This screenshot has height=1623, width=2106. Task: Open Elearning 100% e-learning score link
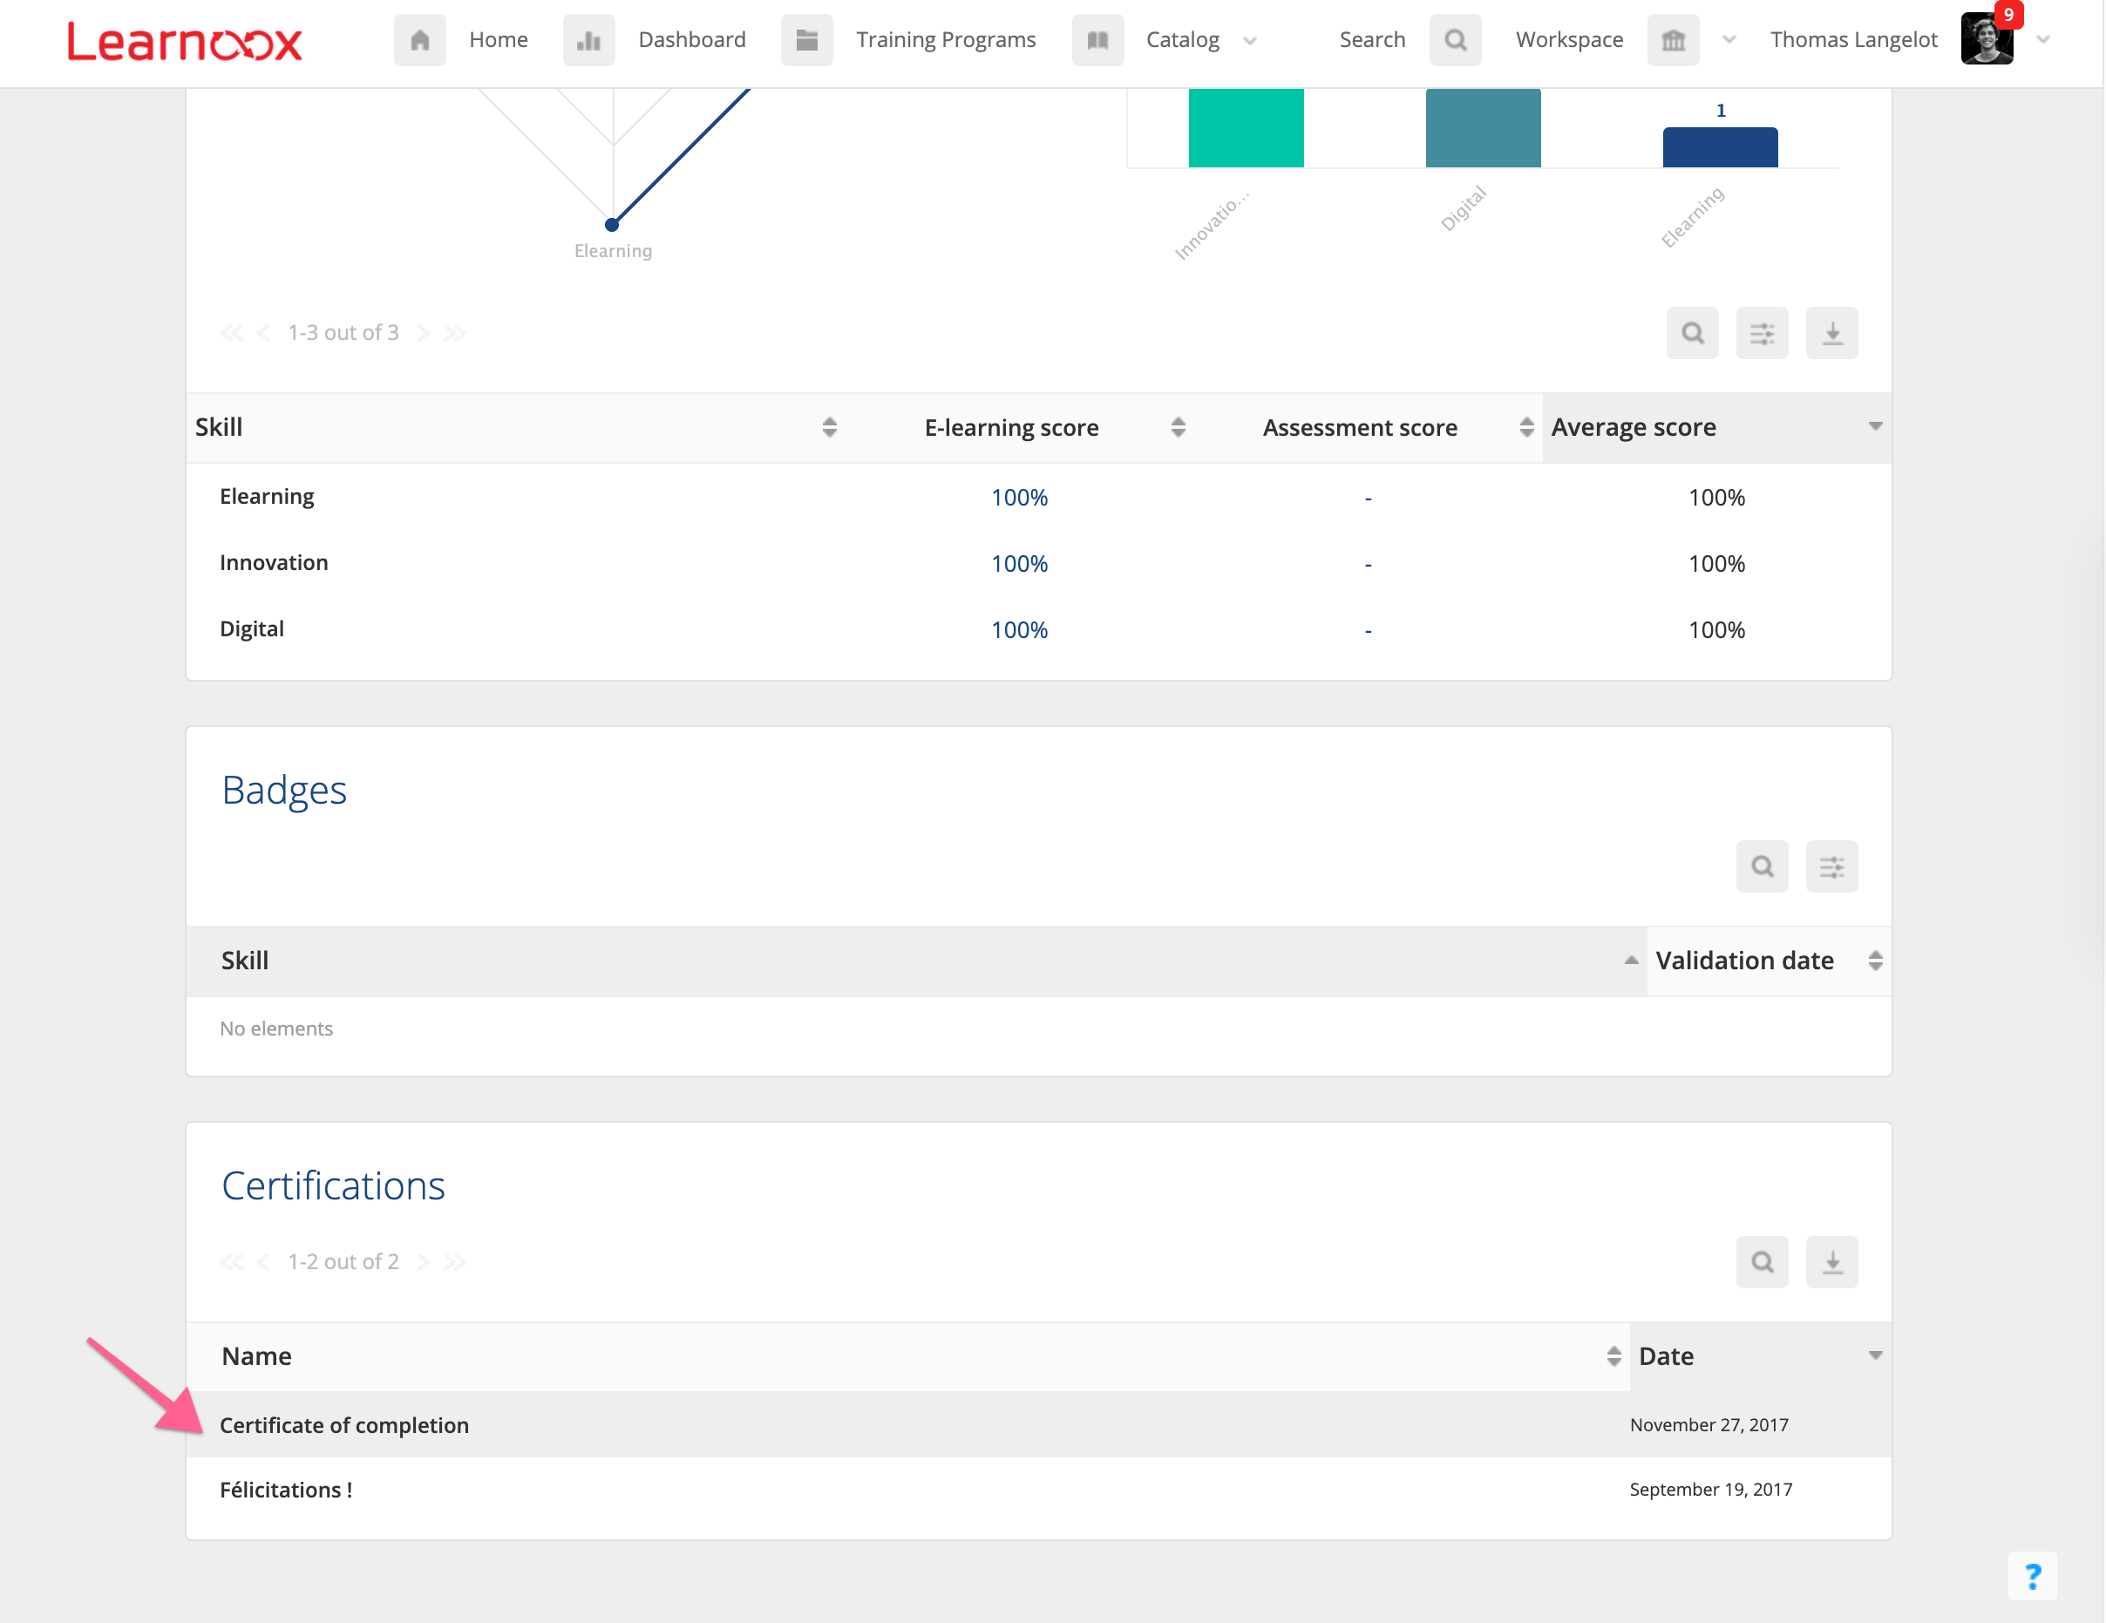pyautogui.click(x=1019, y=498)
